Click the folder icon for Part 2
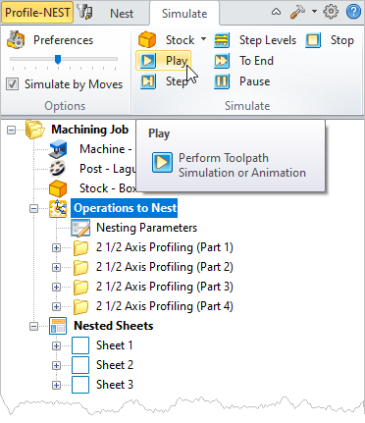 pos(80,267)
